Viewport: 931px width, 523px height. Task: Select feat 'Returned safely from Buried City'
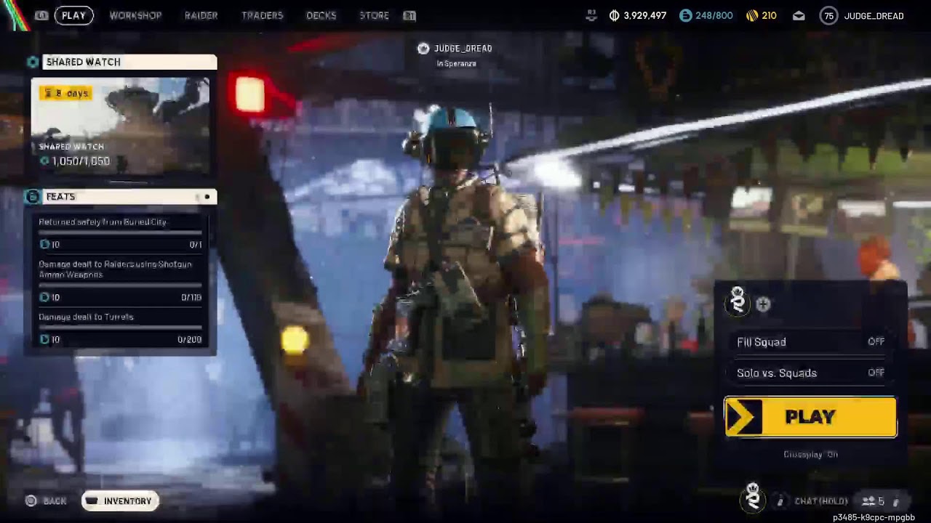(103, 222)
